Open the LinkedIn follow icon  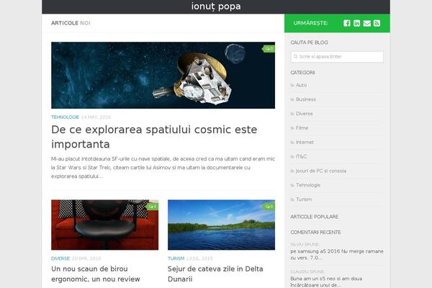[x=356, y=23]
